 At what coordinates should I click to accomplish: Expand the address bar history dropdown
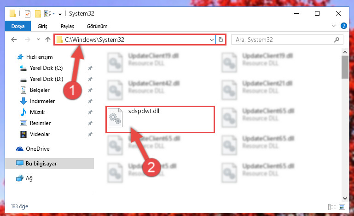pos(212,40)
